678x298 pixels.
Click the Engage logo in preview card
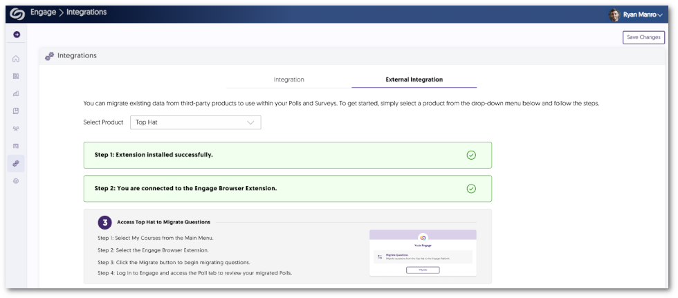[423, 237]
